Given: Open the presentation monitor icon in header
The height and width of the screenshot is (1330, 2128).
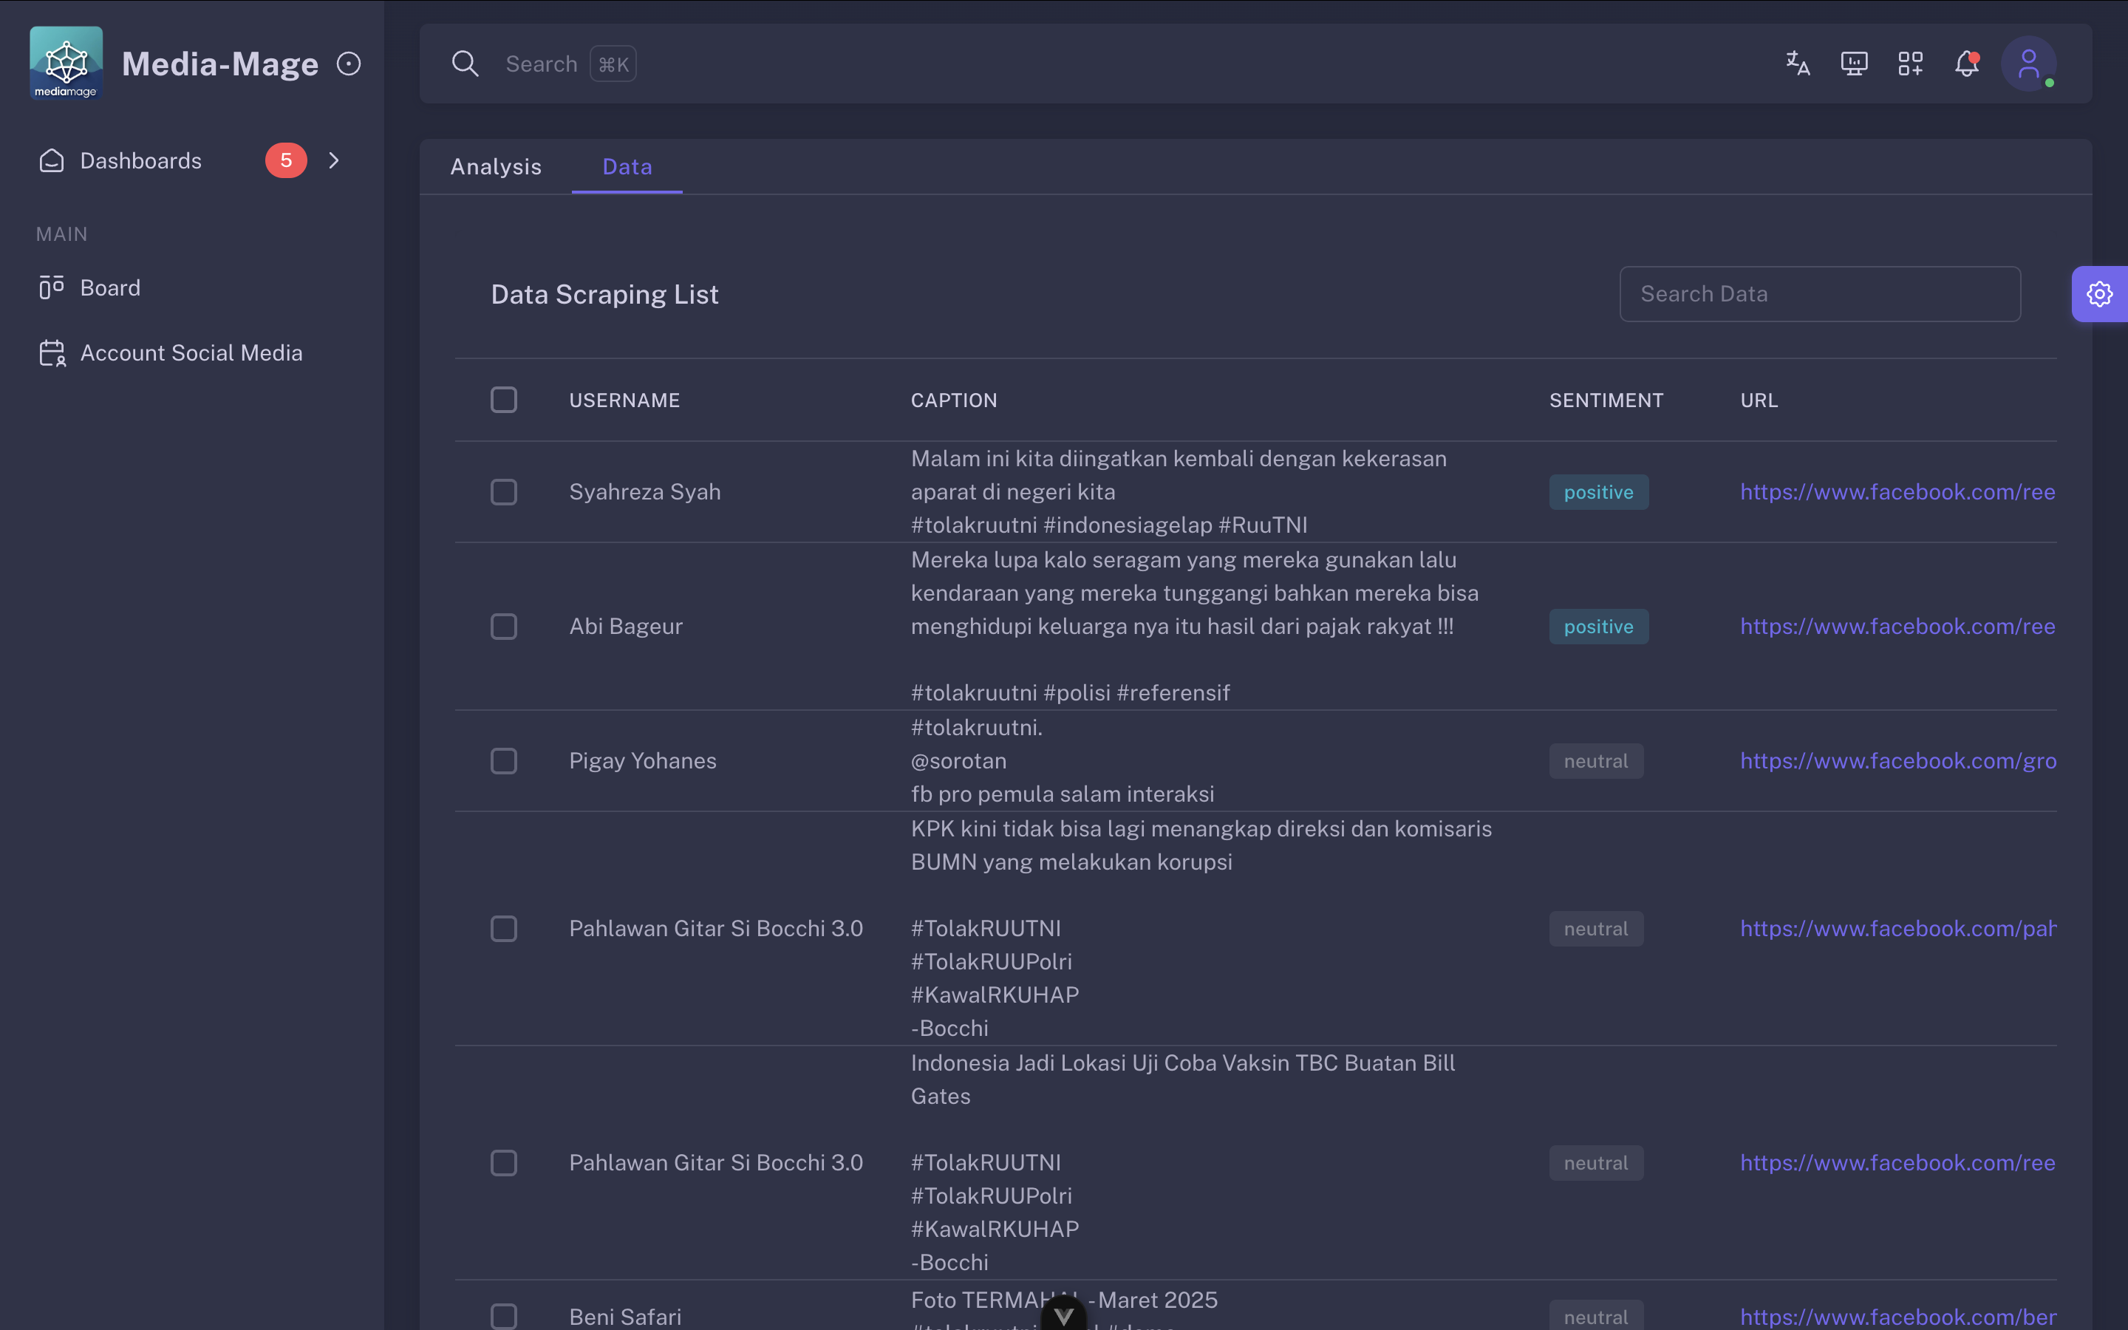Looking at the screenshot, I should [x=1854, y=64].
